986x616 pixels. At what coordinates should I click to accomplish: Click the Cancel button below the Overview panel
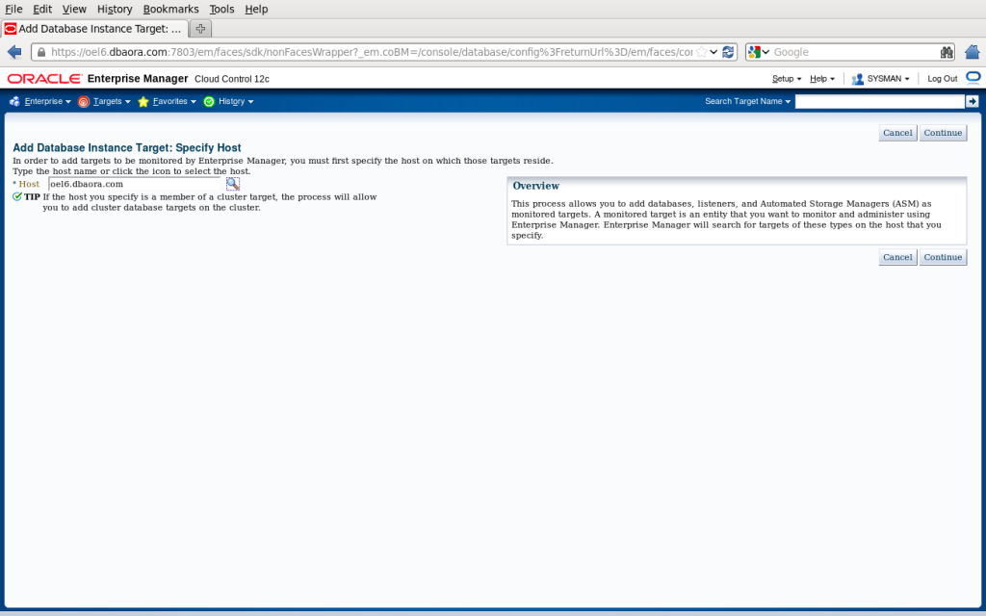pos(897,257)
